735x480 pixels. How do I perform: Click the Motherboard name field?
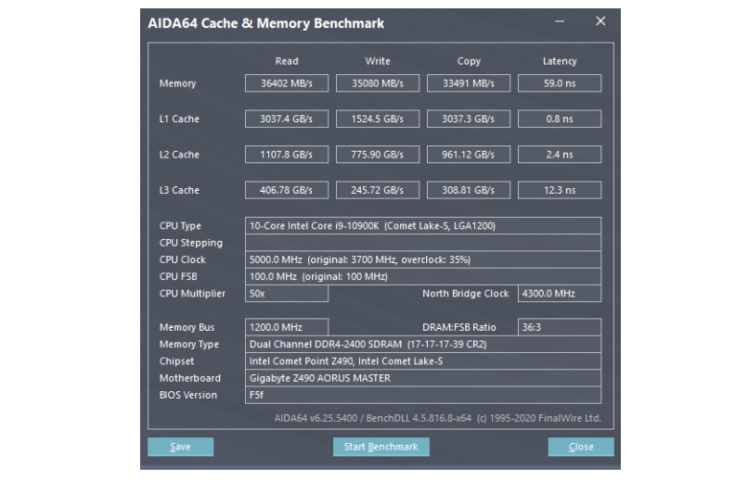point(422,378)
